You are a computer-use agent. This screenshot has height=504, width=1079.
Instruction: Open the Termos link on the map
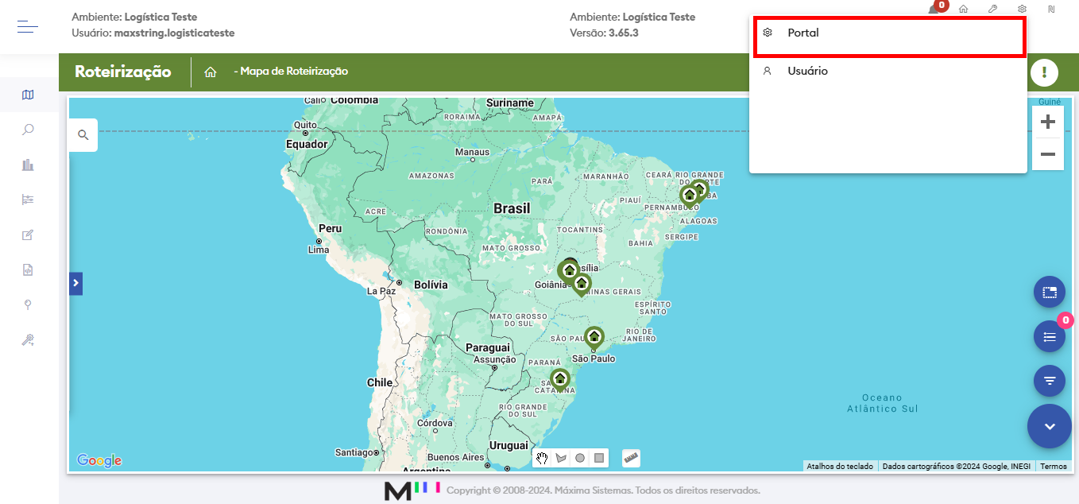click(1054, 467)
